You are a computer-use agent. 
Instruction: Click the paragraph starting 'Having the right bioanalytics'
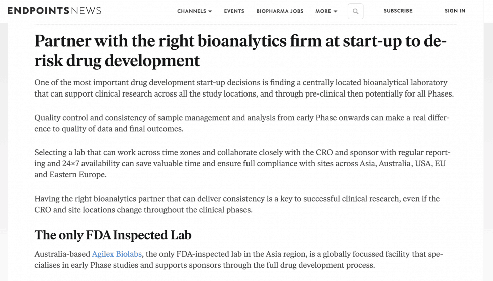(x=237, y=204)
